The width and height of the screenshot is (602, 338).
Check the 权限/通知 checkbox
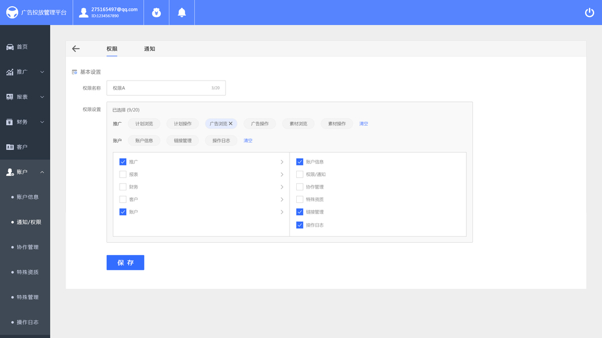[300, 175]
